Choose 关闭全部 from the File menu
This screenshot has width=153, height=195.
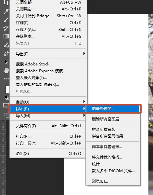pos(48,2)
